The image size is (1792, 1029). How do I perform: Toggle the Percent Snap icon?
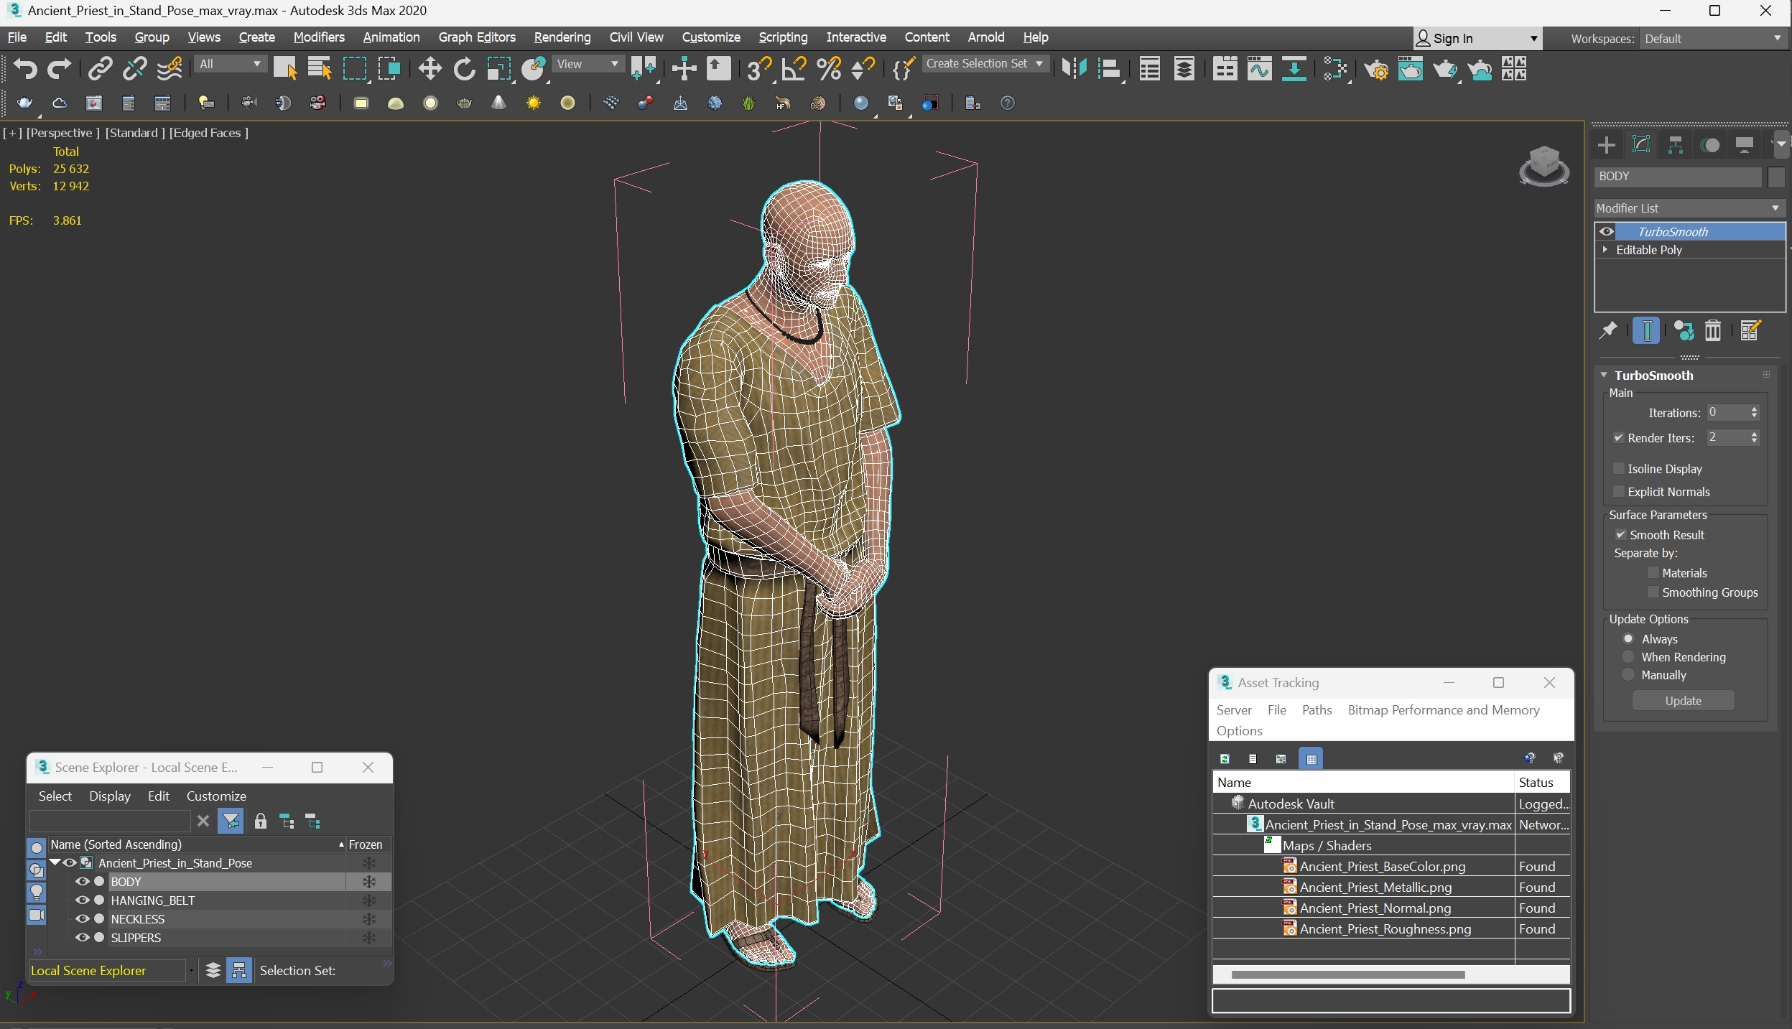tap(828, 69)
